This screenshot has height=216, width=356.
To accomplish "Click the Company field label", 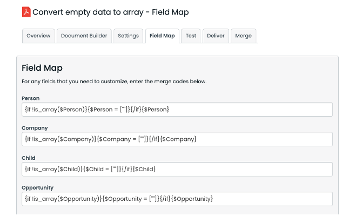I will tap(35, 128).
